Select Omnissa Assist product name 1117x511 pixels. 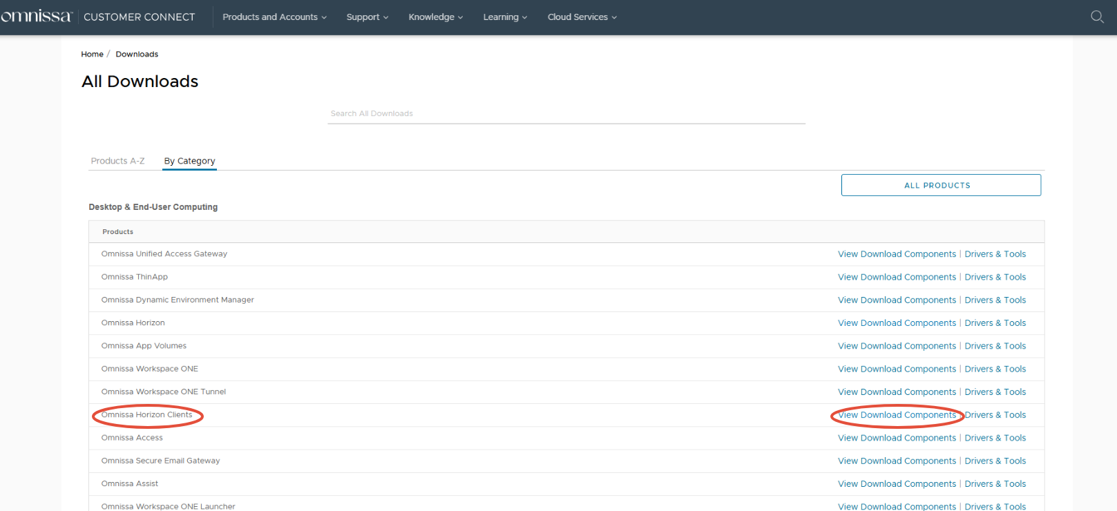pyautogui.click(x=129, y=484)
